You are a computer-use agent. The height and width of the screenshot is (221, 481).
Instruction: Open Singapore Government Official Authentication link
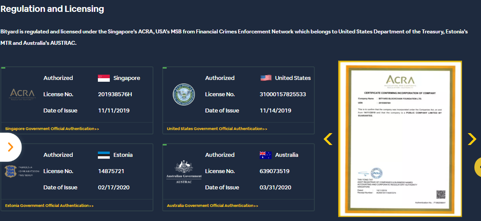tap(52, 129)
